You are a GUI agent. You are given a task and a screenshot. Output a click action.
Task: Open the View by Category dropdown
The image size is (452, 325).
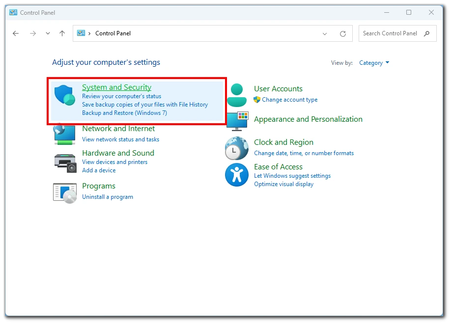pos(374,63)
